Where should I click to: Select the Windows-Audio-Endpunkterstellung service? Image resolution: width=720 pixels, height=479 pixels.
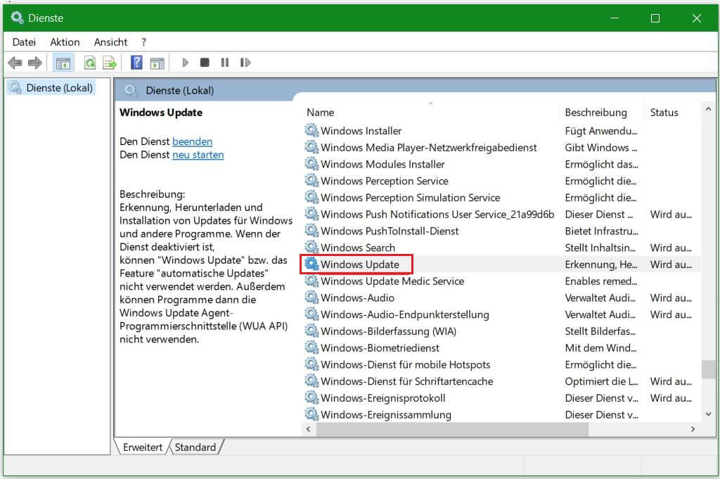tap(404, 314)
